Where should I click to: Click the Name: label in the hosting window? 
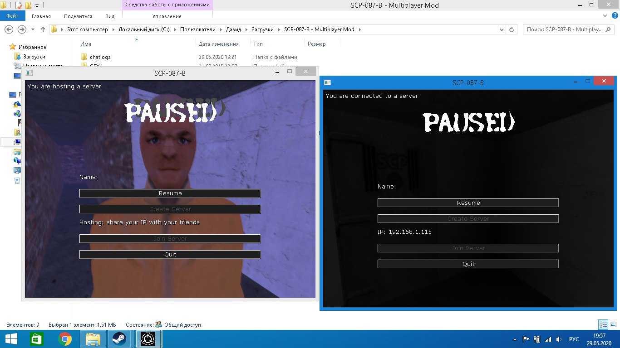point(89,177)
